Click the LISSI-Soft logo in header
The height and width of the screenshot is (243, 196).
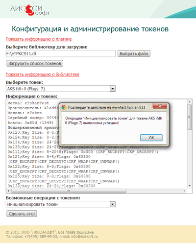coord(30,10)
